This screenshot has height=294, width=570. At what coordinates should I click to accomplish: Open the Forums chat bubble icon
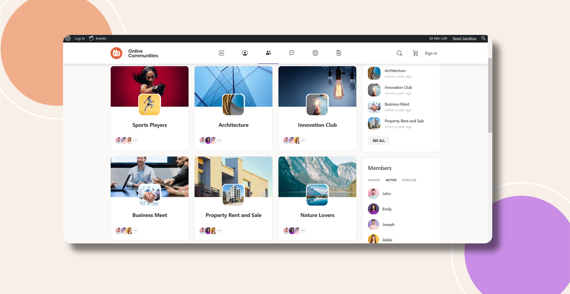(x=292, y=53)
